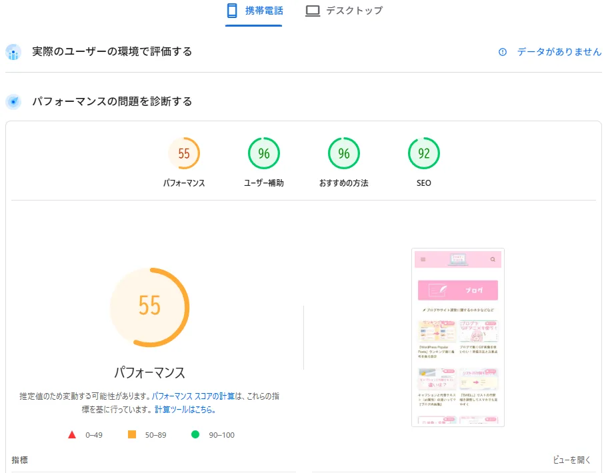Click the ユーザー補助 category label
The width and height of the screenshot is (608, 473).
coord(264,183)
